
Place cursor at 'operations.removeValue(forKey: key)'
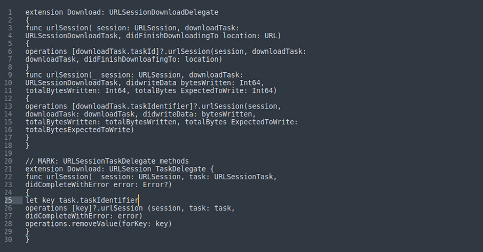pyautogui.click(x=98, y=224)
